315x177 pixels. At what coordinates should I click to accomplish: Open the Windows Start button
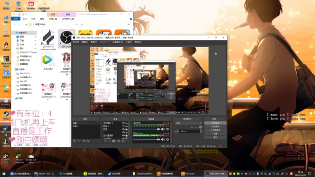pyautogui.click(x=4, y=174)
